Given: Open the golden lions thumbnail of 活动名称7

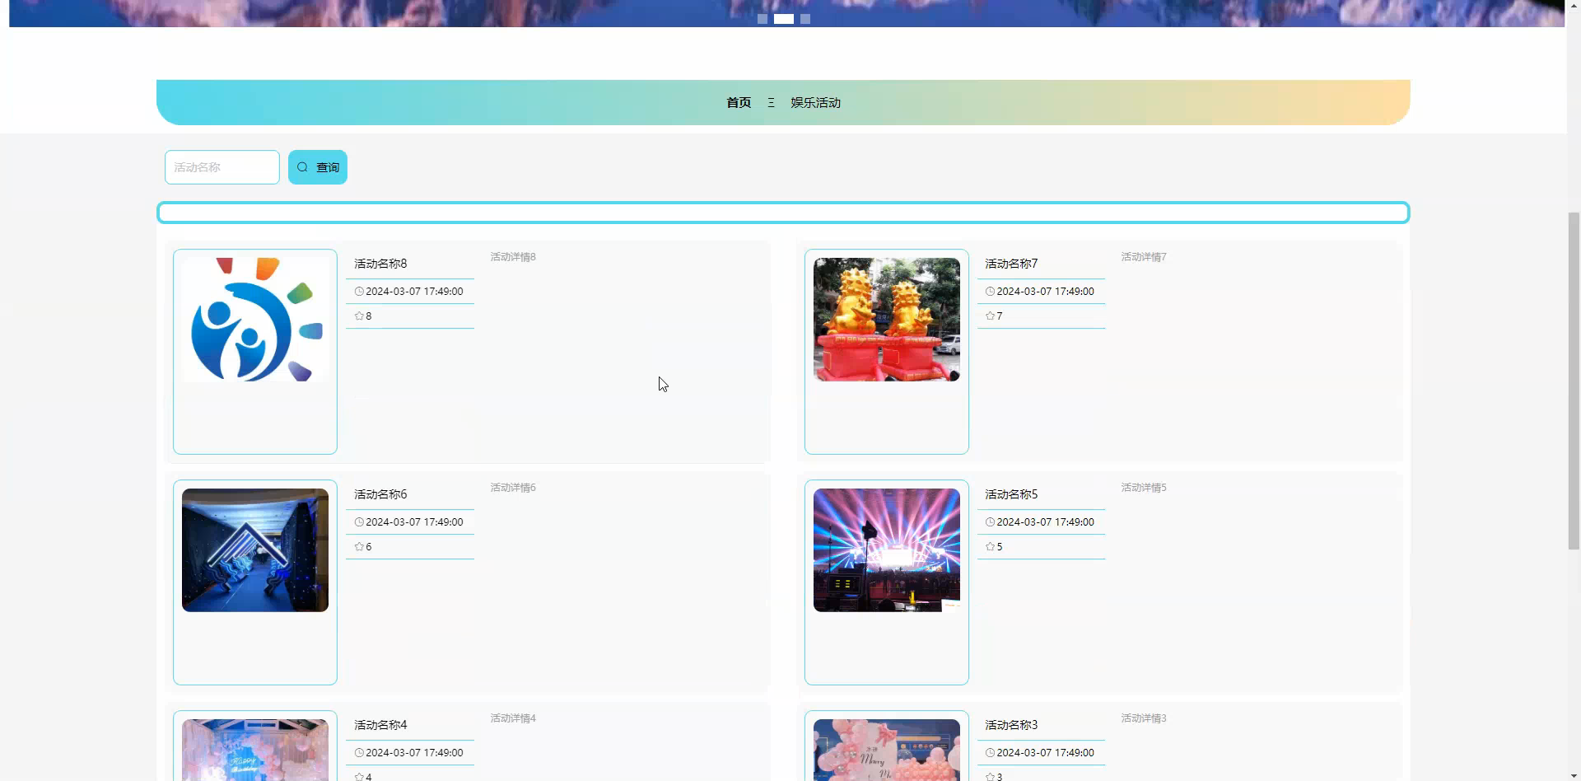Looking at the screenshot, I should point(887,320).
